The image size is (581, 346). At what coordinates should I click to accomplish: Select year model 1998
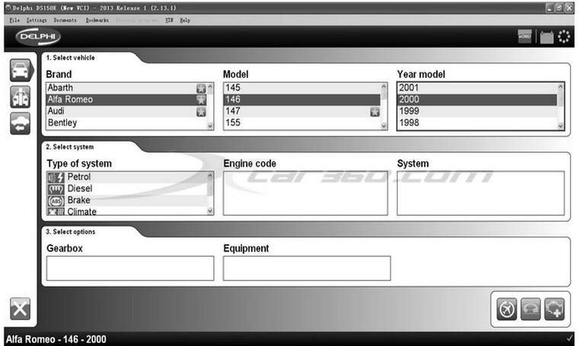477,123
